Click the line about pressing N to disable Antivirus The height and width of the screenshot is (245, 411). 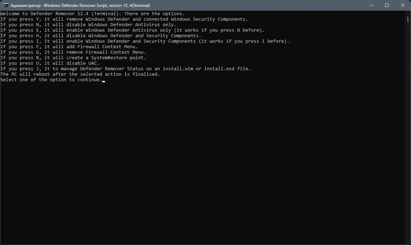[88, 25]
